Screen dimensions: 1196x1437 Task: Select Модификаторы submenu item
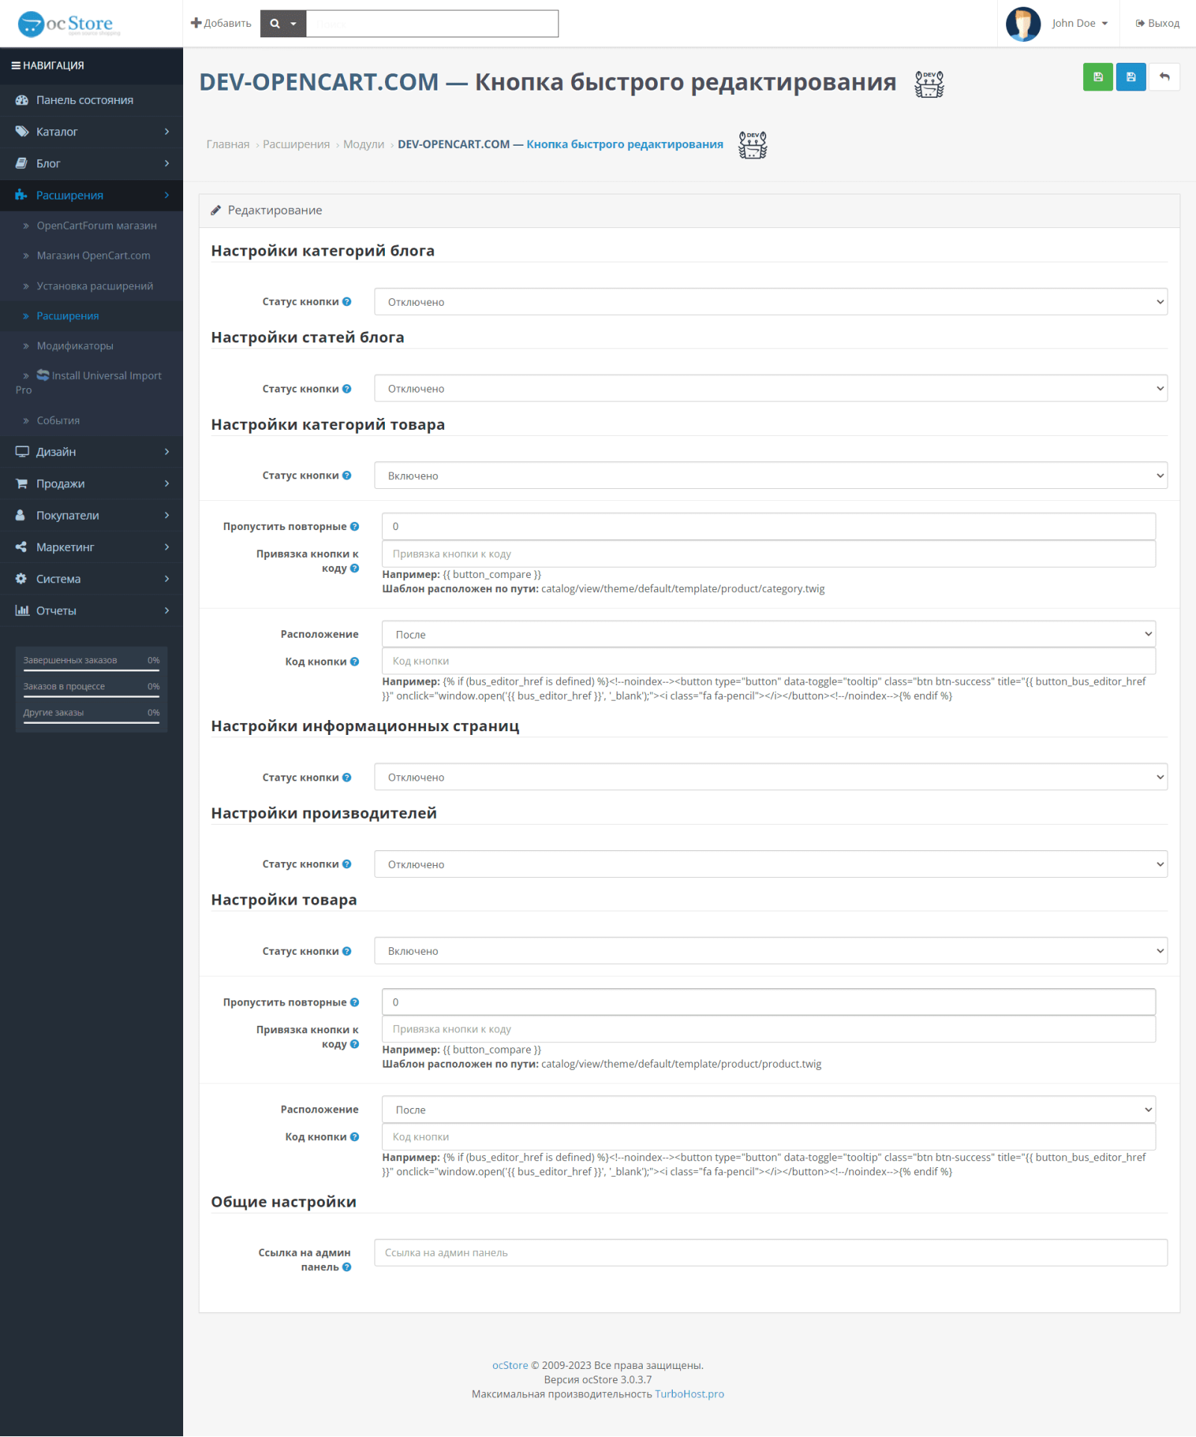[x=91, y=346]
